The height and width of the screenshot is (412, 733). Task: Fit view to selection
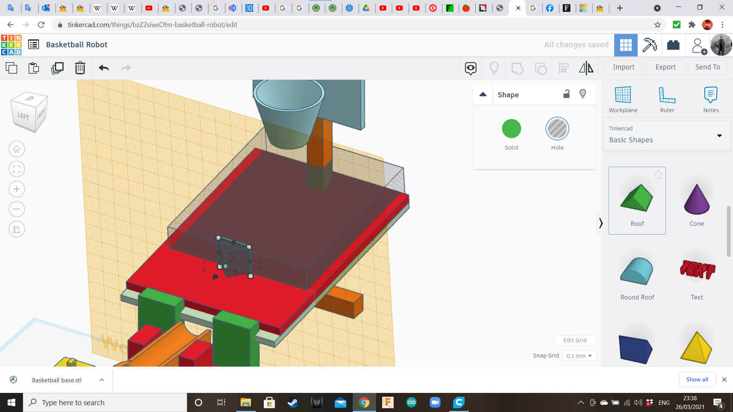pyautogui.click(x=16, y=169)
